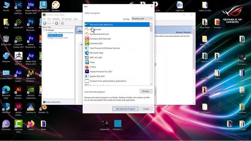Click the Back arrow in NVIDIA toolbar
The width and height of the screenshot is (251, 141).
click(45, 23)
